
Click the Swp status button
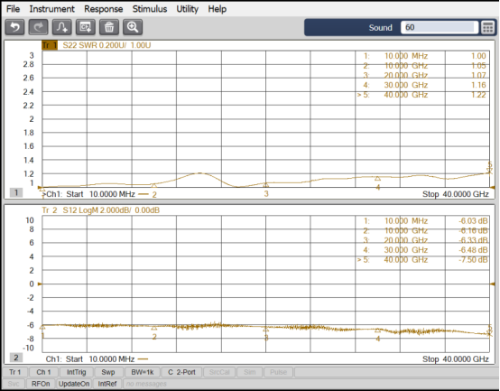coord(108,372)
